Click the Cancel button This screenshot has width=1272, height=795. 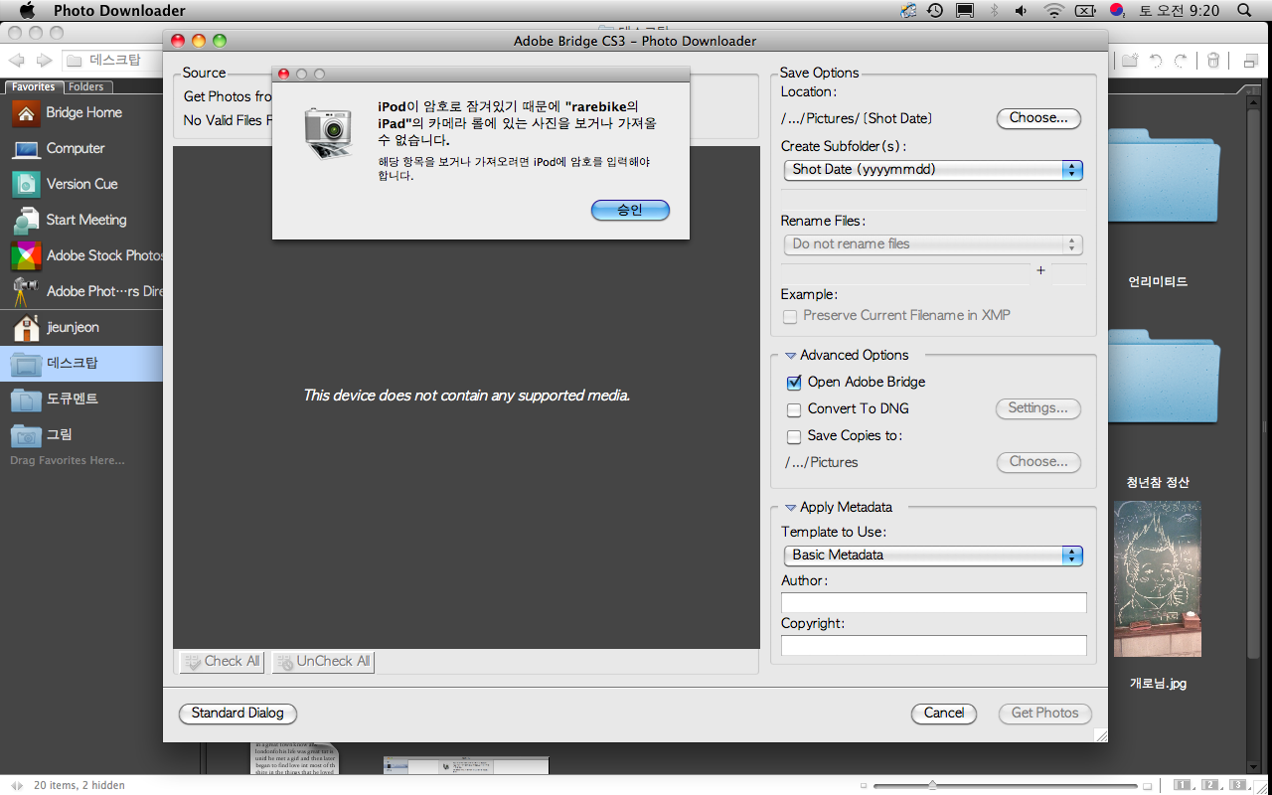[x=943, y=714]
